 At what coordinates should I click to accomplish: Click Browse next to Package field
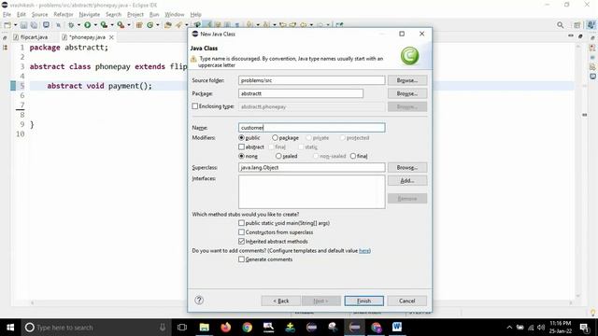[407, 93]
